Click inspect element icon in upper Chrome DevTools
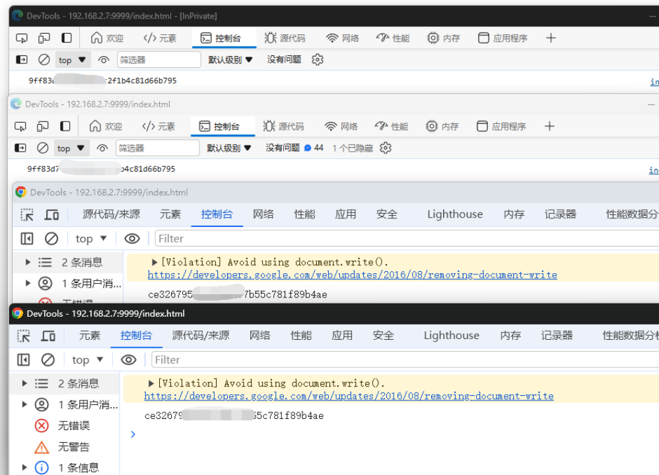 pos(27,214)
